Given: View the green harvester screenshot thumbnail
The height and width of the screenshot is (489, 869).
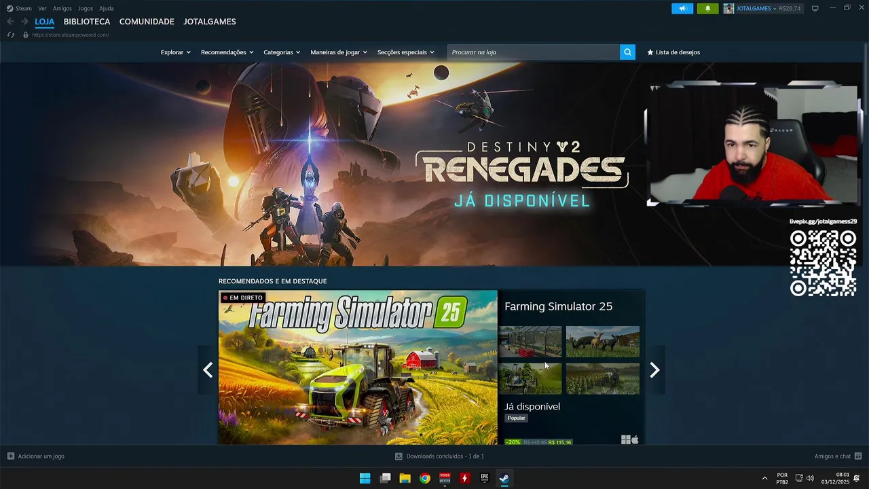Looking at the screenshot, I should (530, 378).
